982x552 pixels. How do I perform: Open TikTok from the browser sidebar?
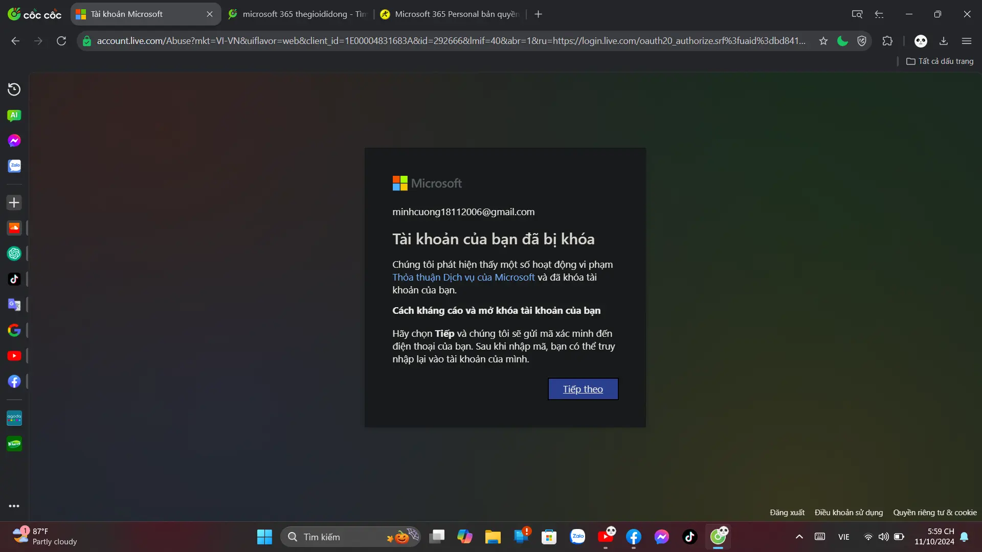[x=14, y=279]
